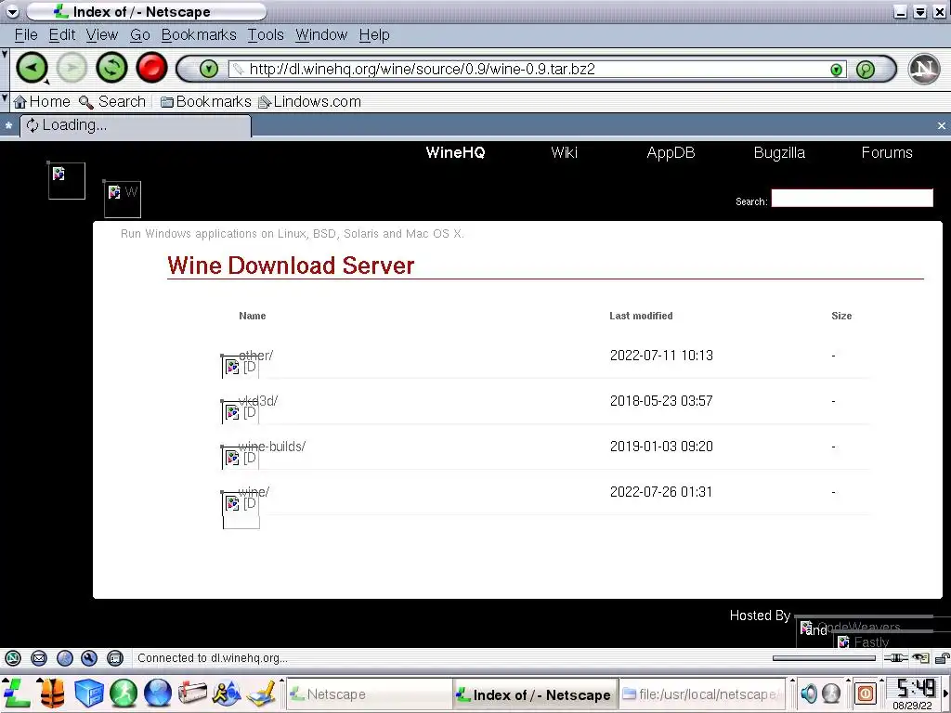Open the File menu
The image size is (951, 713).
click(x=26, y=35)
